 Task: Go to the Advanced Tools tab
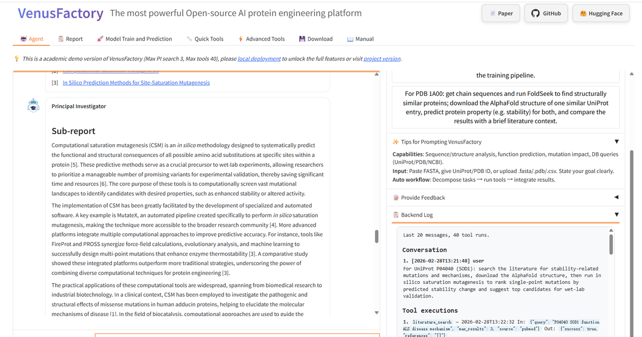pos(261,39)
